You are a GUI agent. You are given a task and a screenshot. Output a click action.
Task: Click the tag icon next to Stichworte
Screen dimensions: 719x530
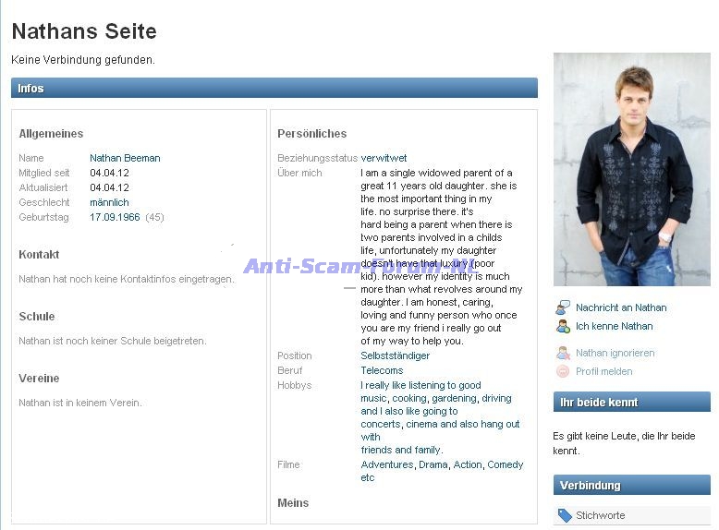565,515
